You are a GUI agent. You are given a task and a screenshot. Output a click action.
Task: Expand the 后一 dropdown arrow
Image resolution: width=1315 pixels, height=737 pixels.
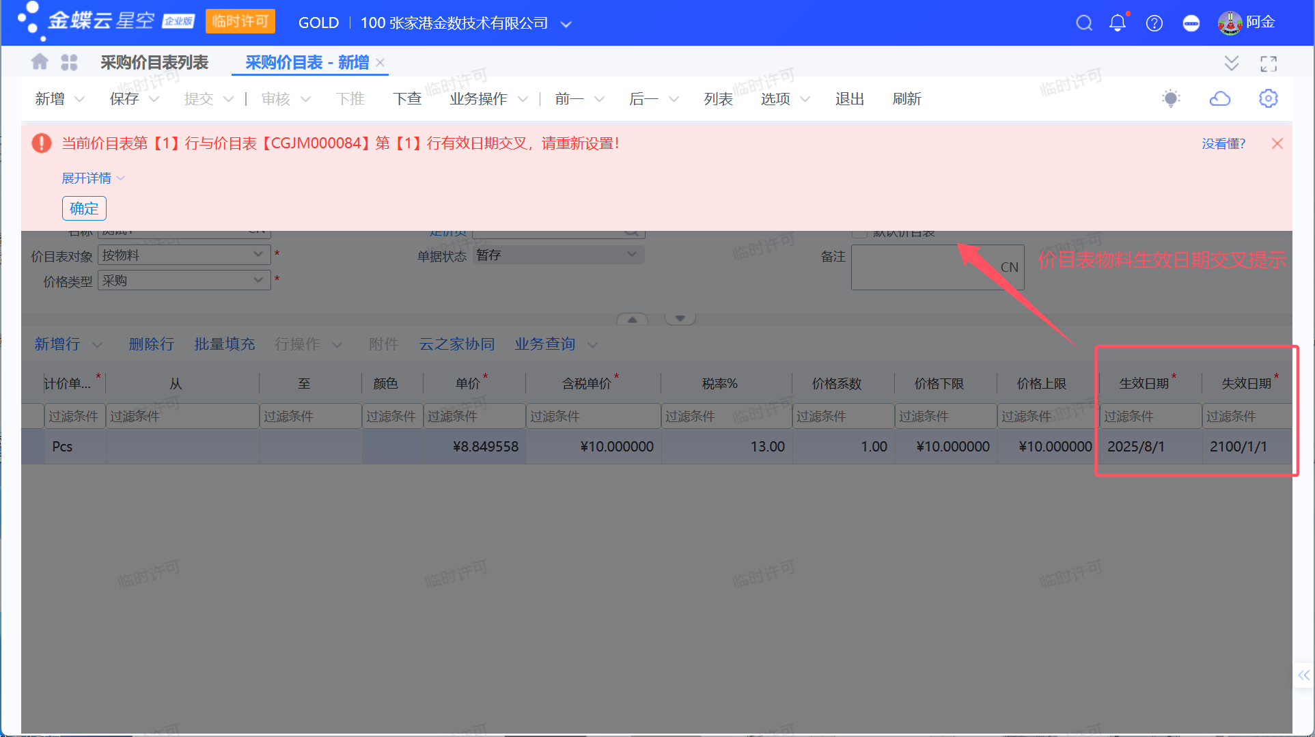pos(674,100)
